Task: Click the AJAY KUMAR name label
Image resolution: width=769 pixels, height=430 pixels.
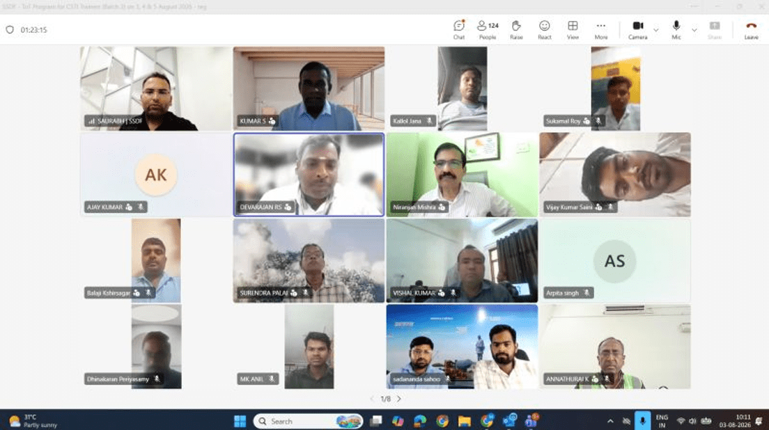Action: click(104, 207)
